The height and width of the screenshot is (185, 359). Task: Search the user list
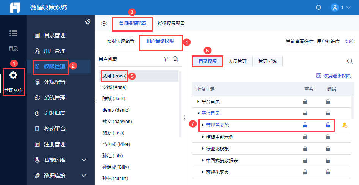tap(175, 59)
